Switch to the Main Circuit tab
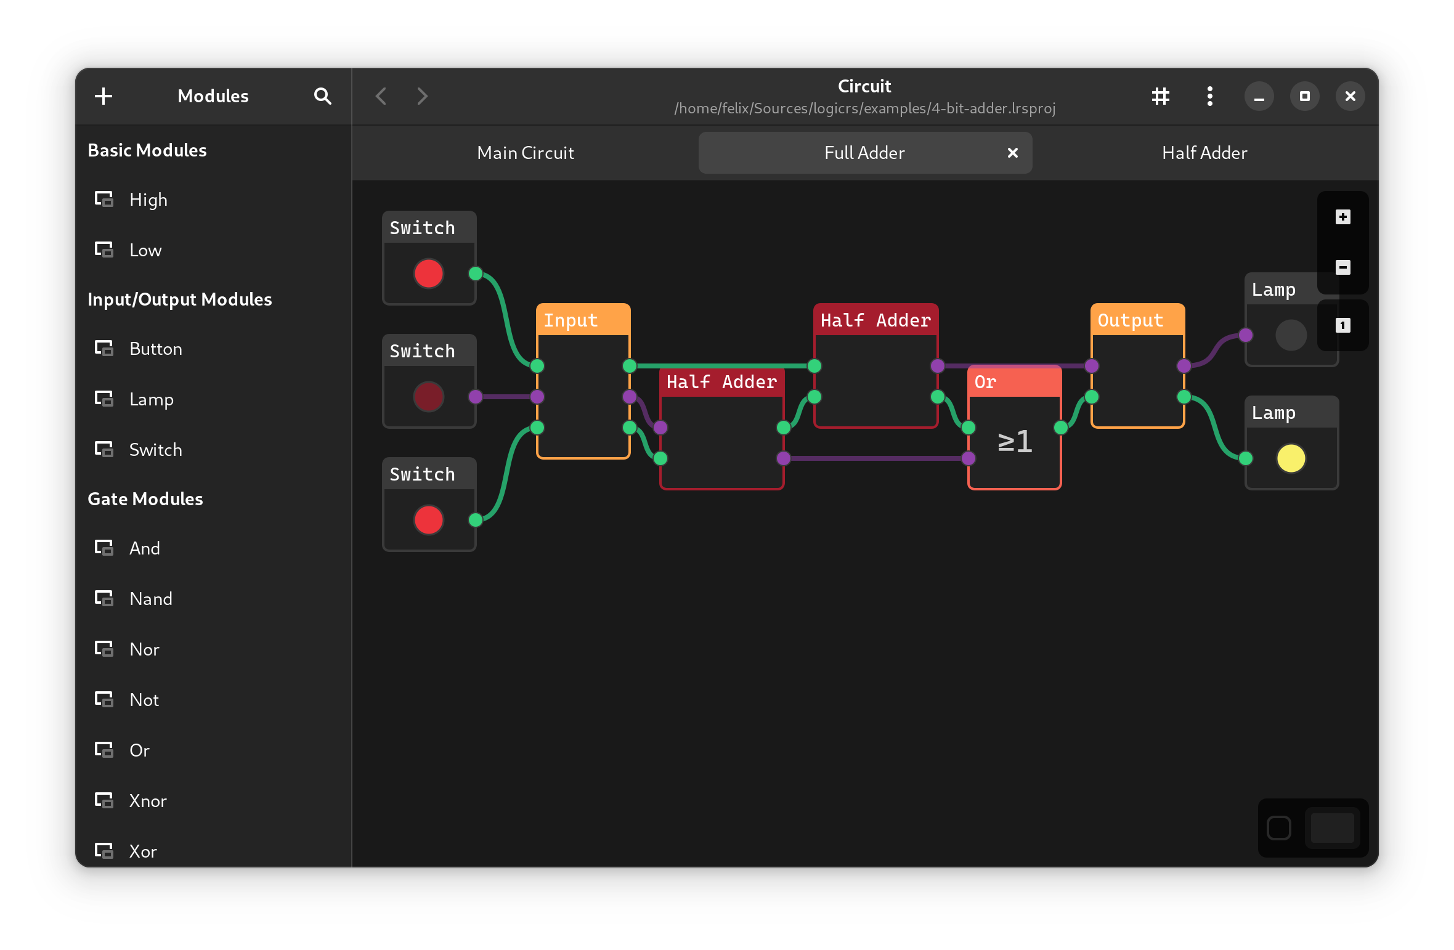The image size is (1454, 950). pyautogui.click(x=524, y=152)
